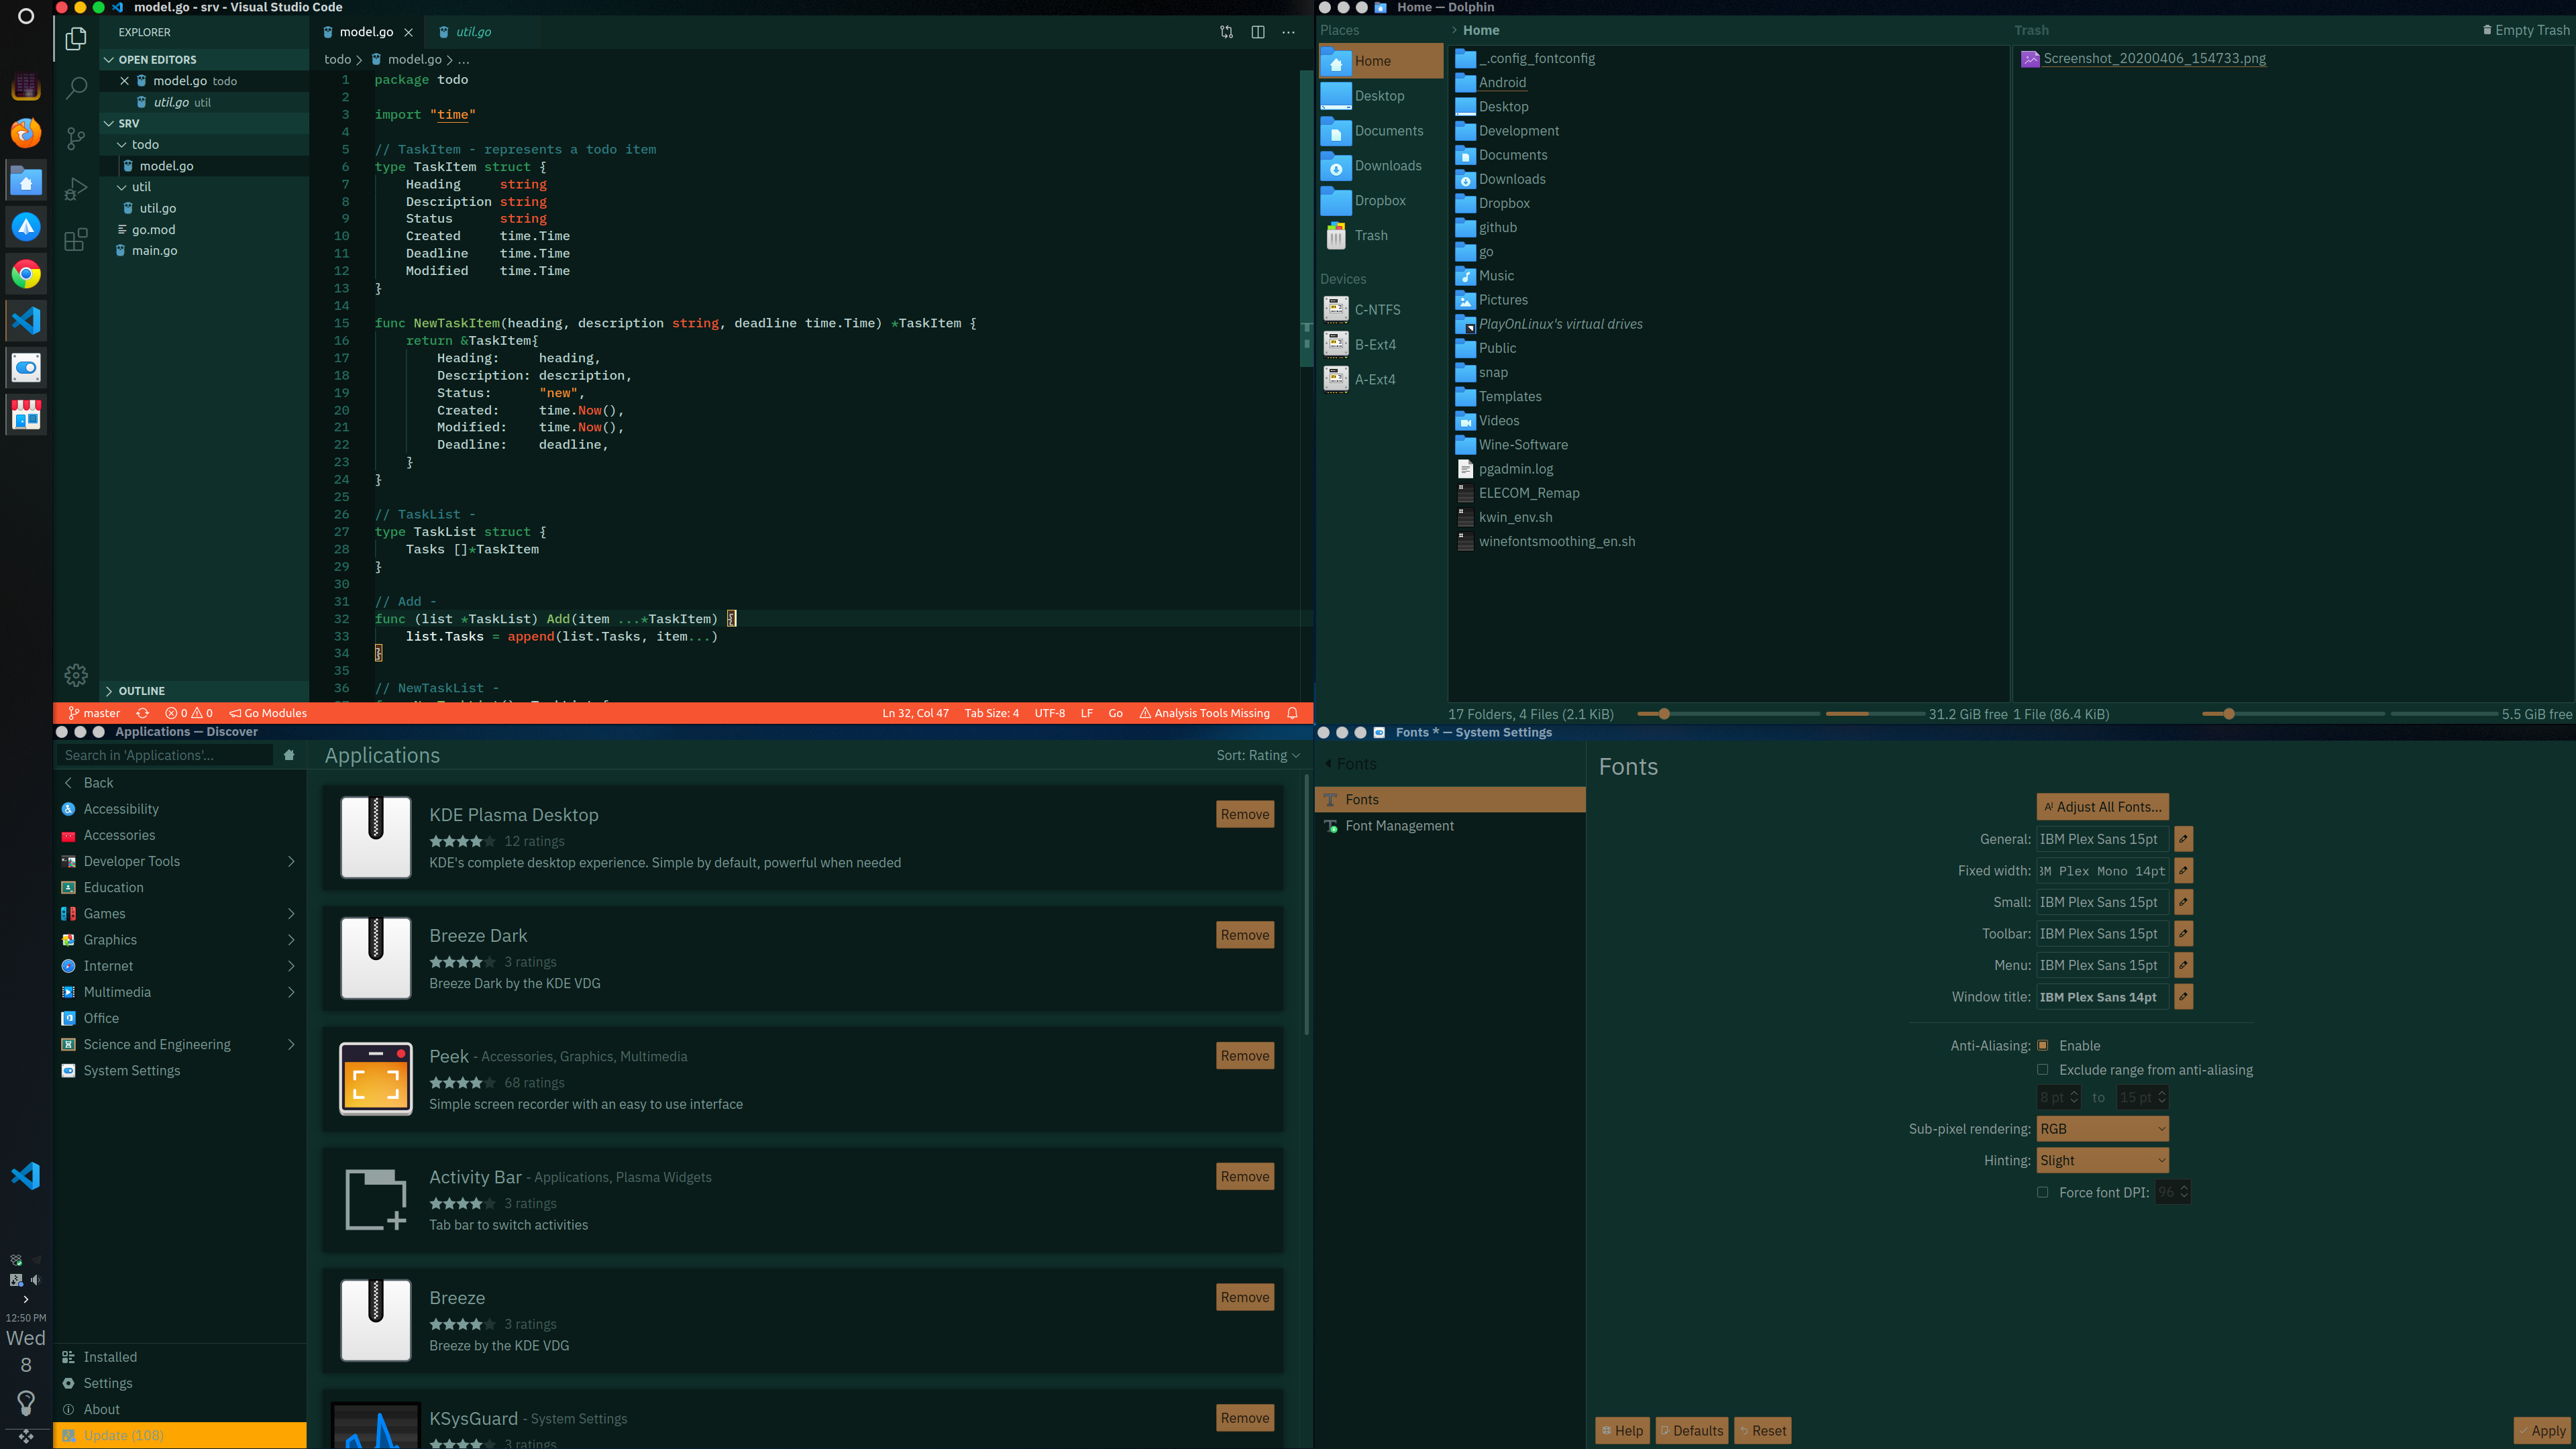Viewport: 2576px width, 1449px height.
Task: Toggle the Anti-Aliasing Enable checkbox
Action: [2042, 1045]
